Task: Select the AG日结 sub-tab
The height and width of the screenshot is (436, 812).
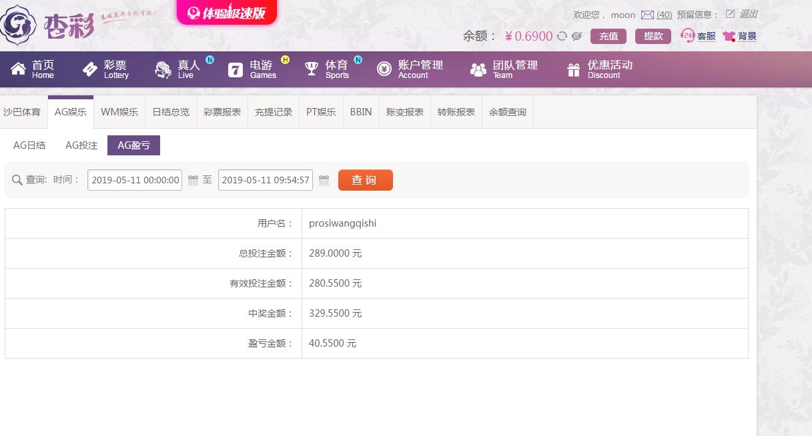Action: tap(29, 145)
